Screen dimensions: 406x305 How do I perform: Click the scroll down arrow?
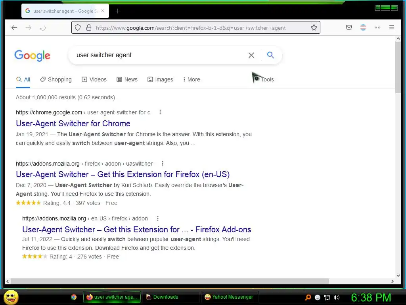pyautogui.click(x=398, y=276)
